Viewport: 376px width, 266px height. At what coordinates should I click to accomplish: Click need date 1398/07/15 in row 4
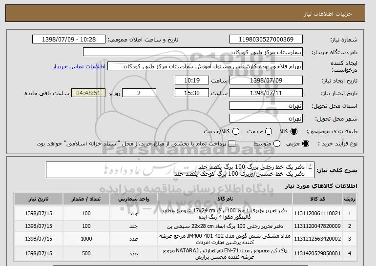39,253
